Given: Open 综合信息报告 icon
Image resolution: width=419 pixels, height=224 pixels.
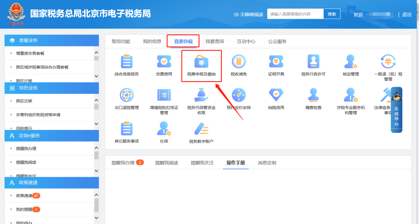Looking at the screenshot, I should point(126,62).
